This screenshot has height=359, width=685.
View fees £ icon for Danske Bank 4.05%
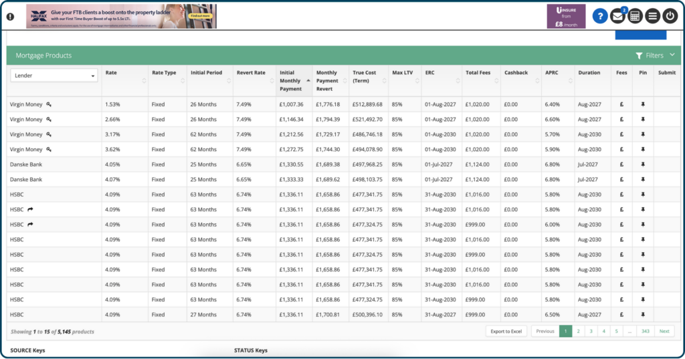tap(621, 164)
